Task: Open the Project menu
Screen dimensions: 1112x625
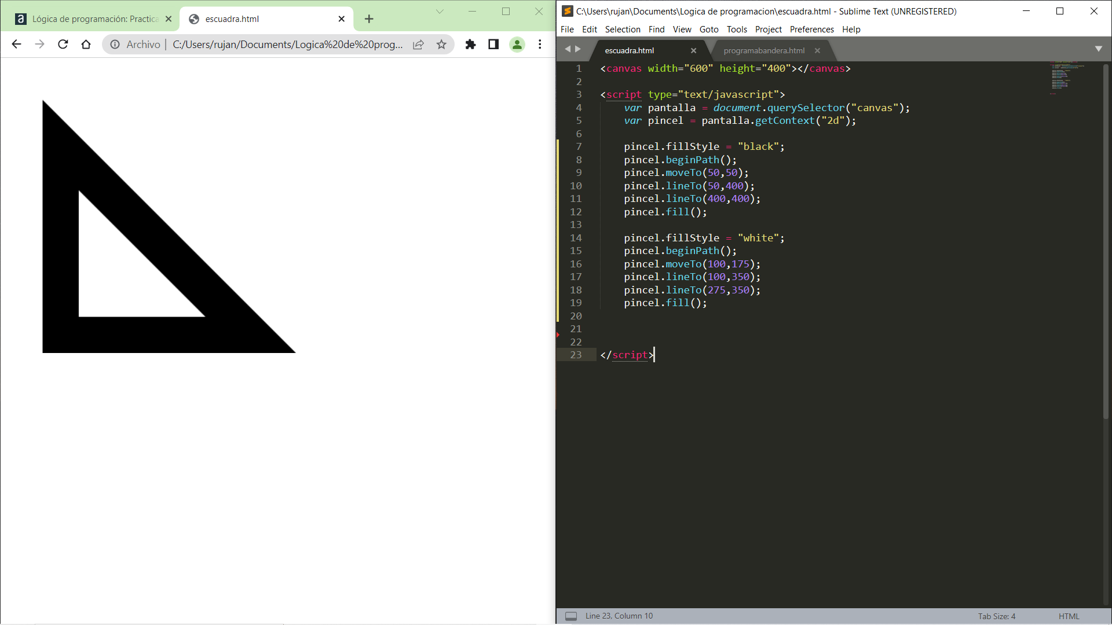Action: click(x=768, y=30)
